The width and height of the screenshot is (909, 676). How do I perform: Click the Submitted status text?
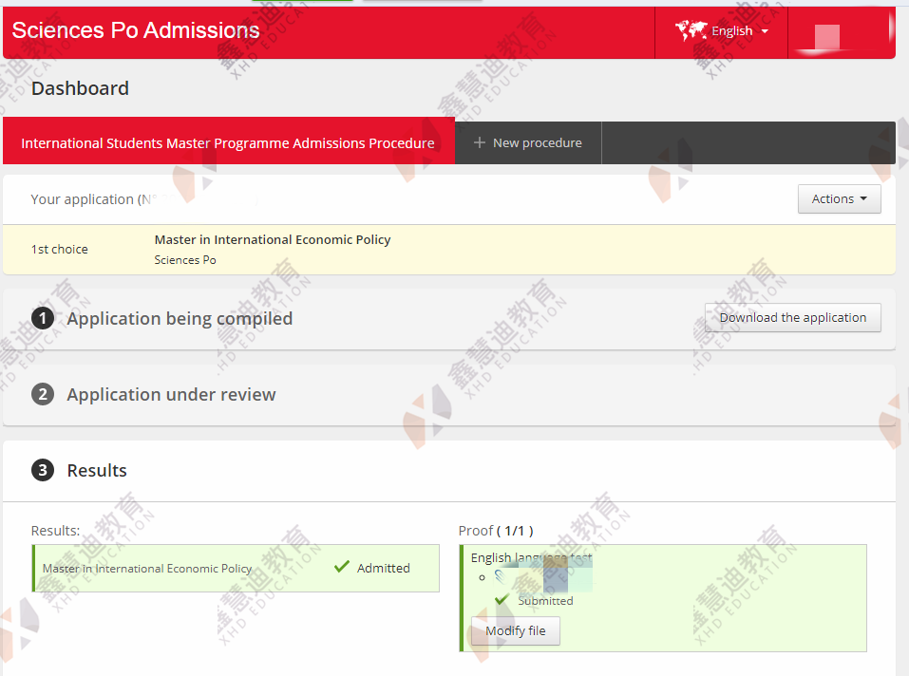pos(545,601)
